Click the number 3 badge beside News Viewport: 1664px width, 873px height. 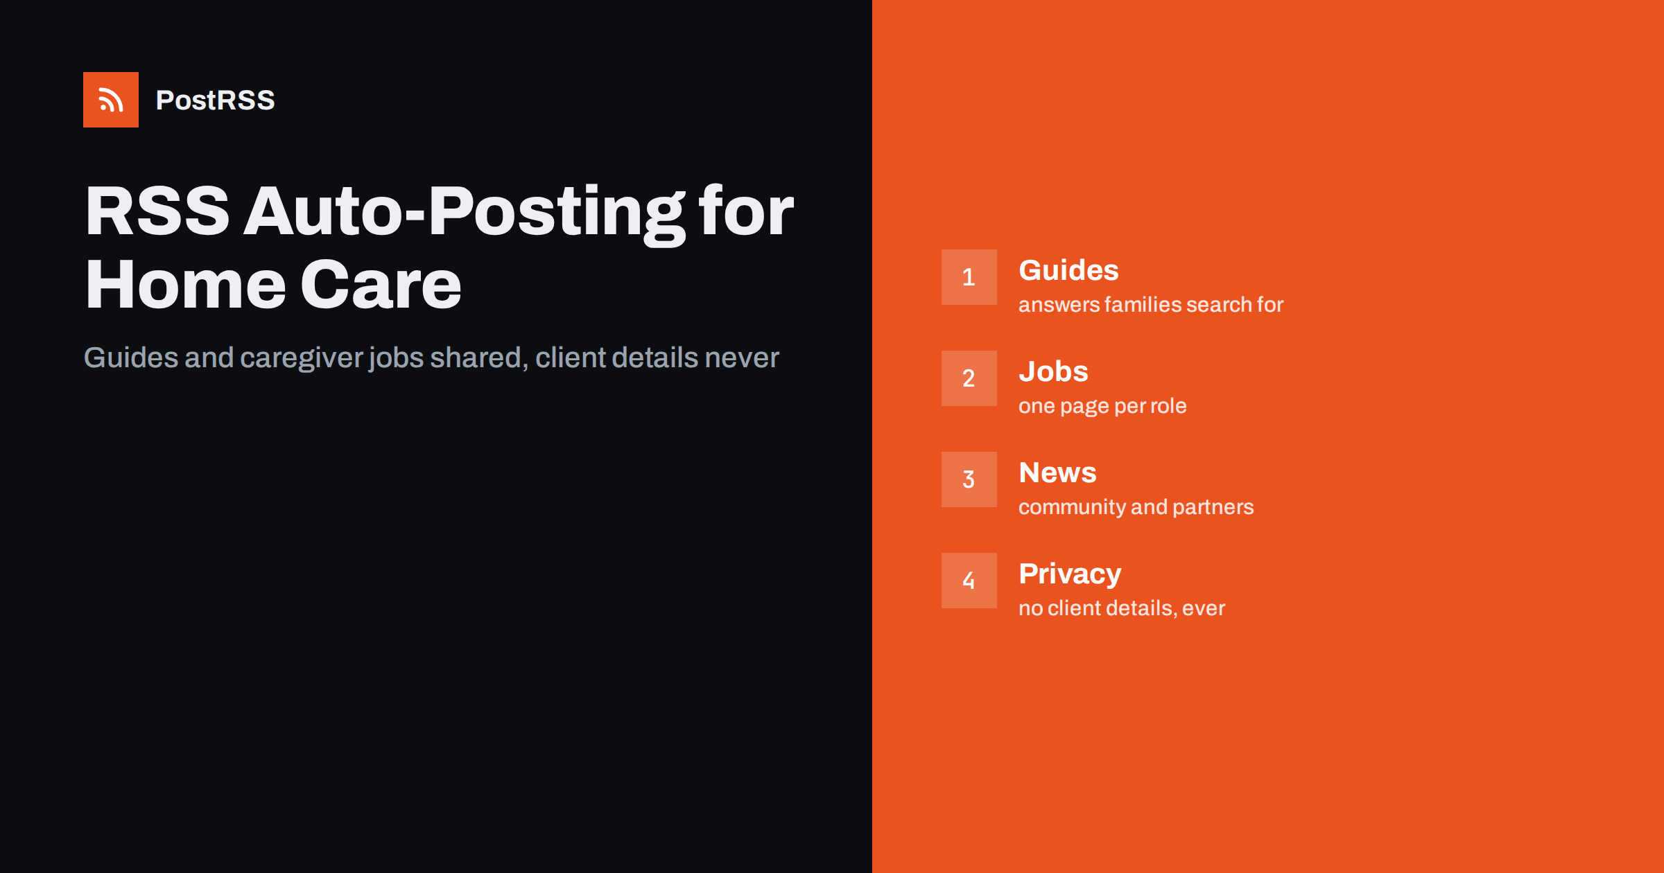pyautogui.click(x=969, y=479)
